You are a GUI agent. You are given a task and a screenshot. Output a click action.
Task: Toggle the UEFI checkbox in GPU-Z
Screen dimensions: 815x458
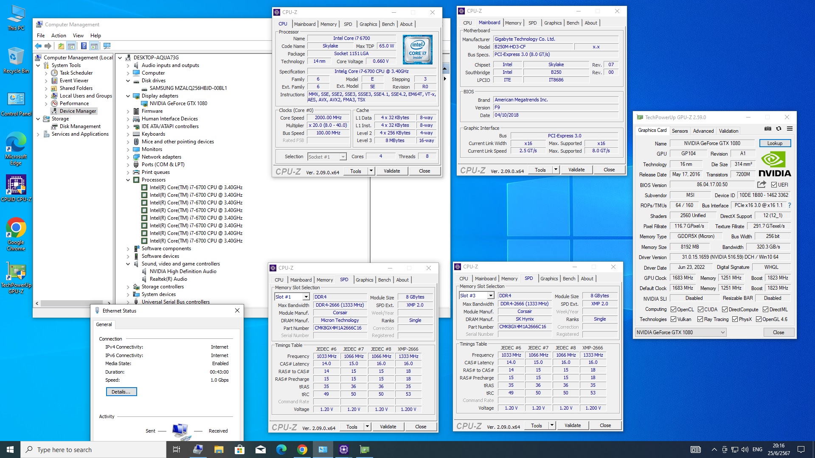[774, 185]
